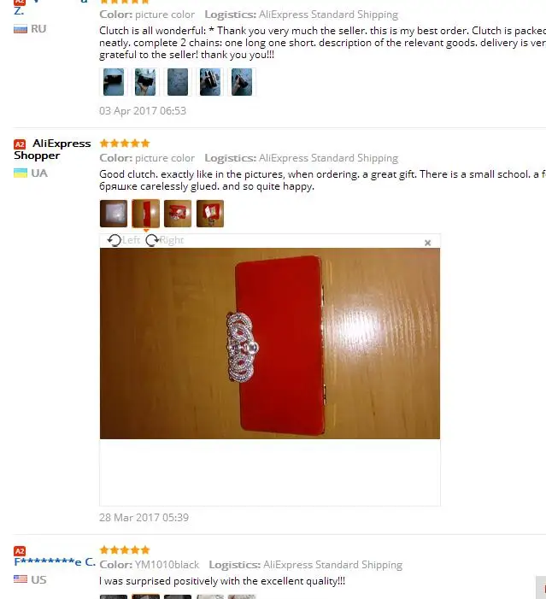546x599 pixels.
Task: Click A2 badge above F*********e C.
Action: point(20,551)
